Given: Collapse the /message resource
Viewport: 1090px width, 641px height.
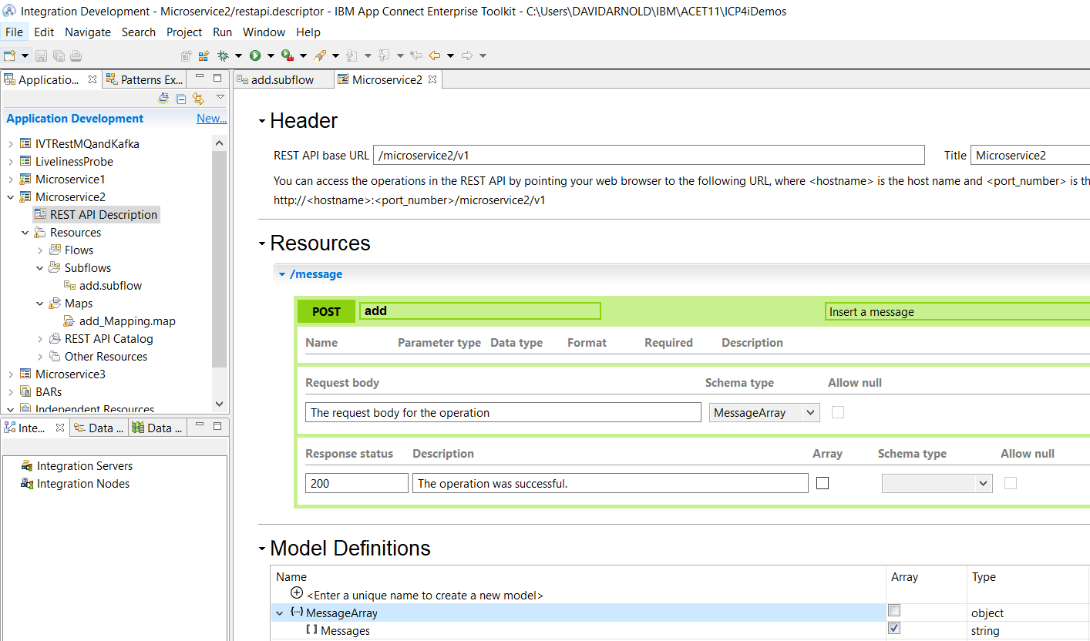Looking at the screenshot, I should point(282,274).
